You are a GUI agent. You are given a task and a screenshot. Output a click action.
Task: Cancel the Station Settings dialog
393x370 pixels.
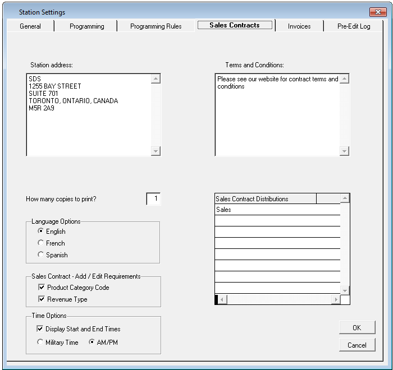pyautogui.click(x=357, y=345)
